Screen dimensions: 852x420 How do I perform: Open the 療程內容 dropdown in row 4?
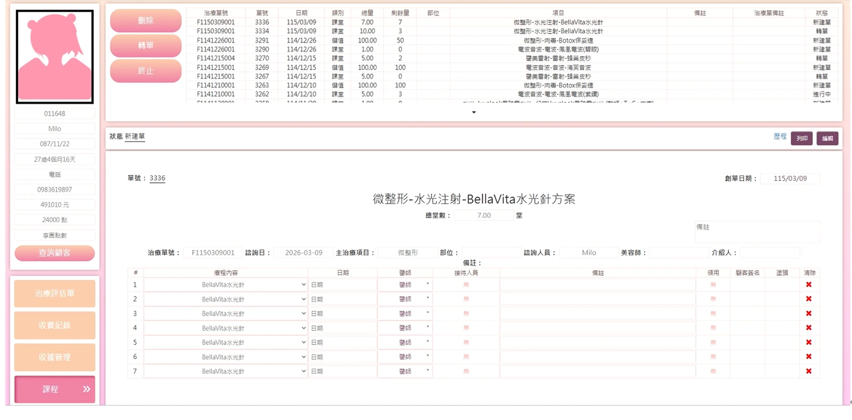226,328
